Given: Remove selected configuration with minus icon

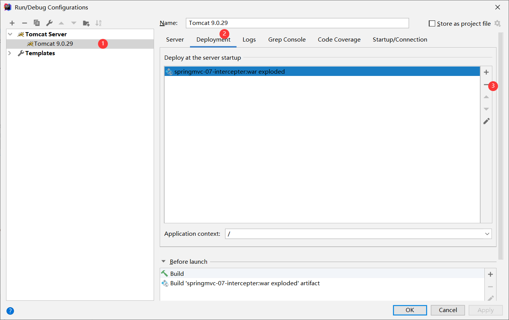Looking at the screenshot, I should click(x=24, y=23).
